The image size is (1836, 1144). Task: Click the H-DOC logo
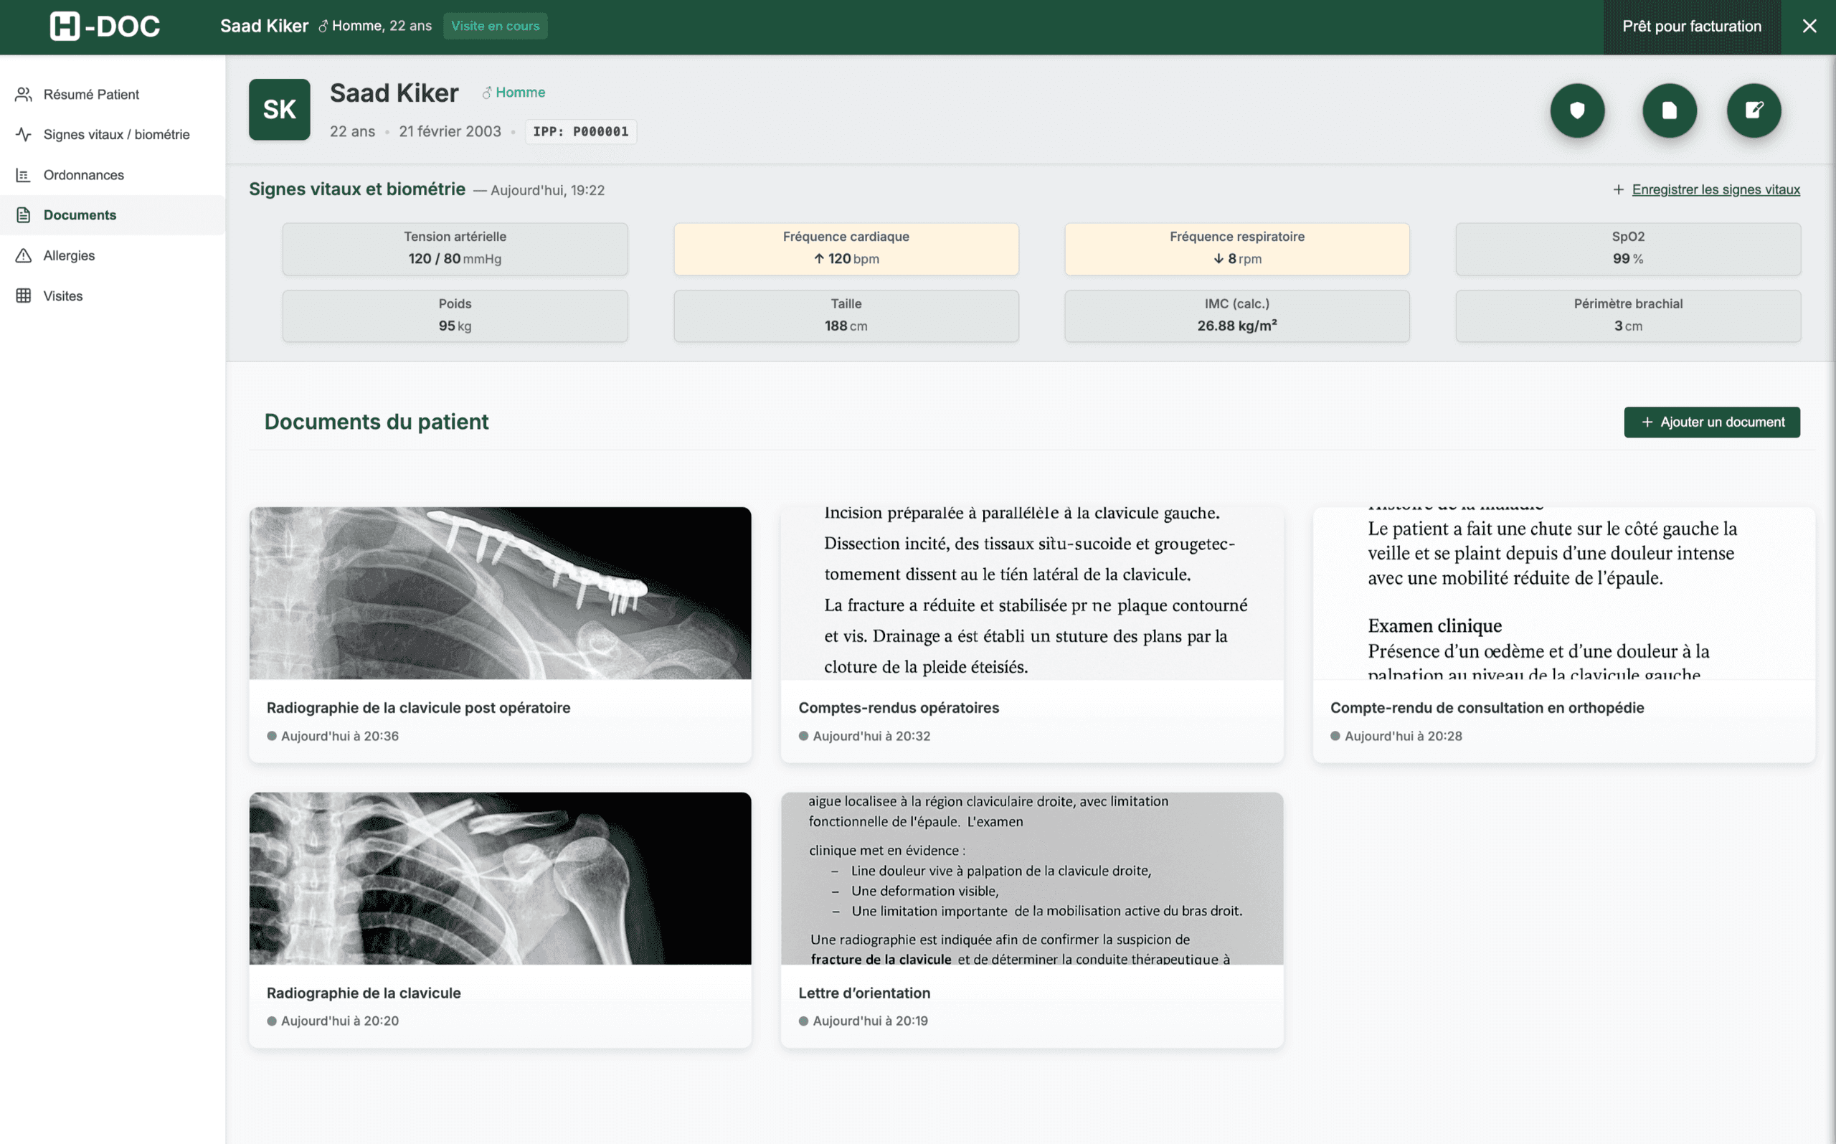[106, 26]
